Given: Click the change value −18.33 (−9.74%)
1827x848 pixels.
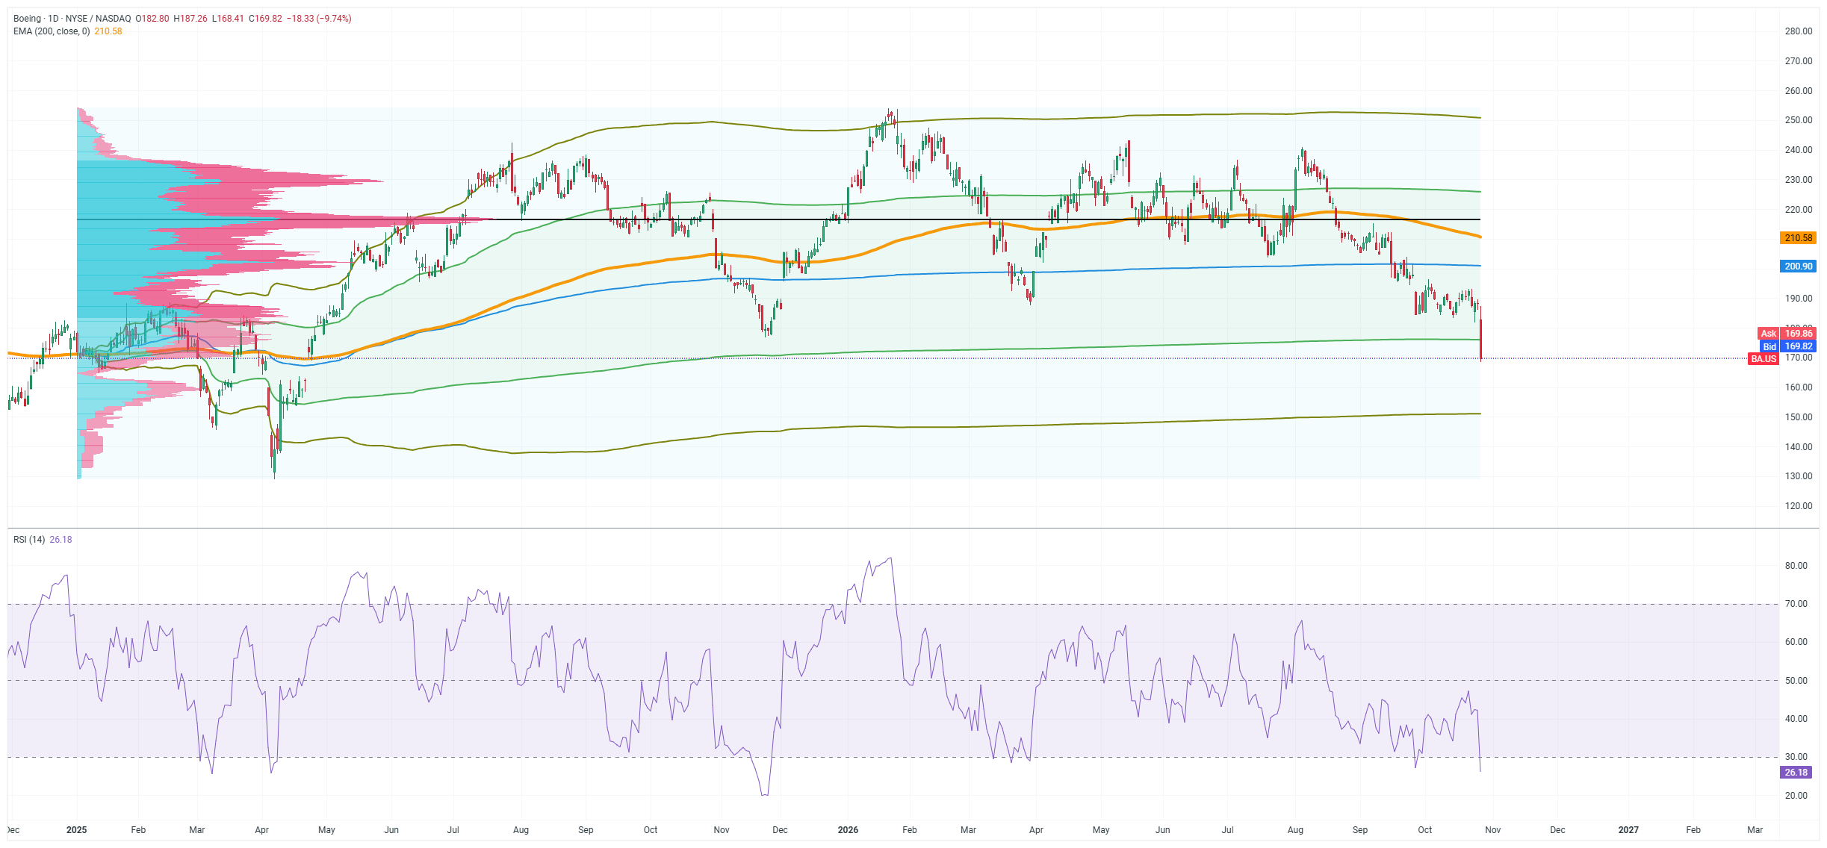Looking at the screenshot, I should (x=319, y=19).
